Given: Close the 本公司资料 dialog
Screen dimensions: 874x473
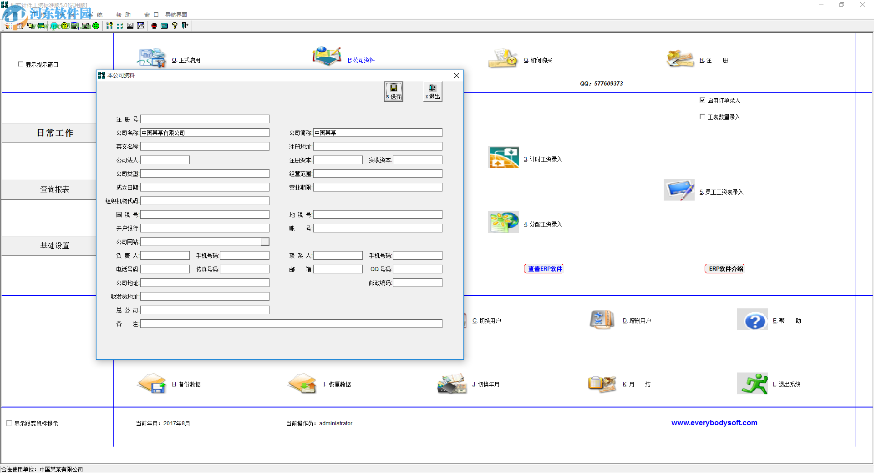Looking at the screenshot, I should pyautogui.click(x=457, y=75).
